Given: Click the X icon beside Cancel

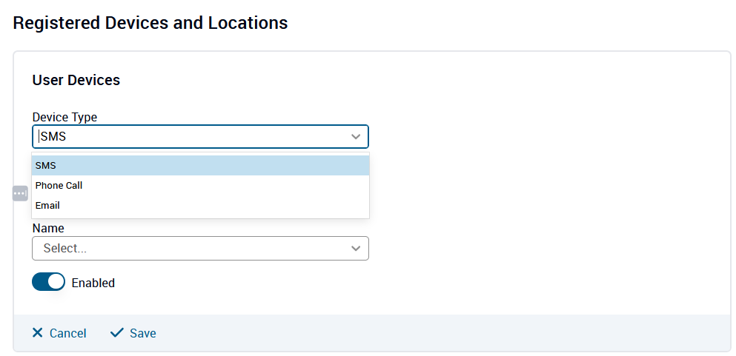Looking at the screenshot, I should click(x=38, y=333).
